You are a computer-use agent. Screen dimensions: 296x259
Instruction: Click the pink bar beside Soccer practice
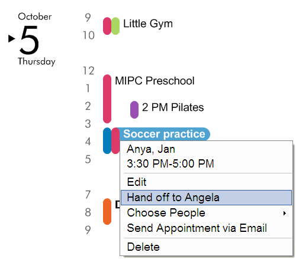point(115,141)
